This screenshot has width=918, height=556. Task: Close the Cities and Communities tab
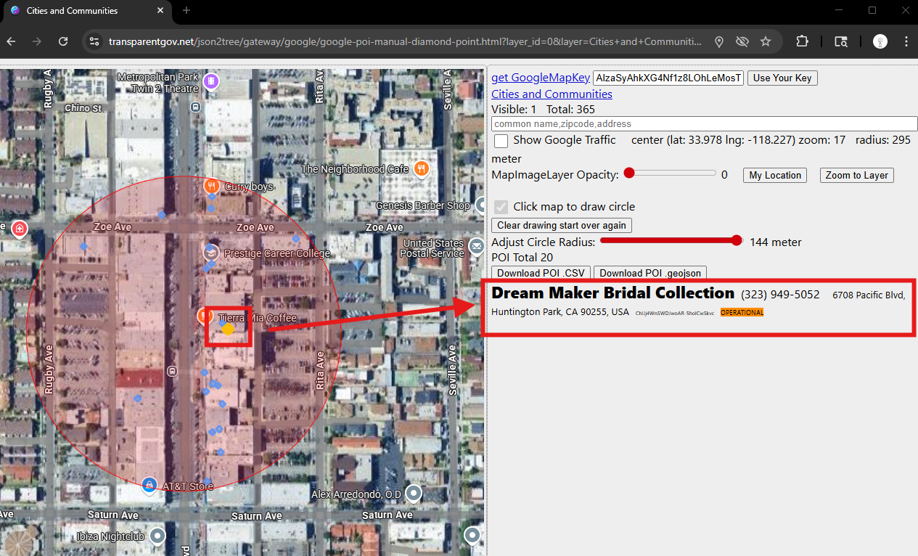point(159,11)
